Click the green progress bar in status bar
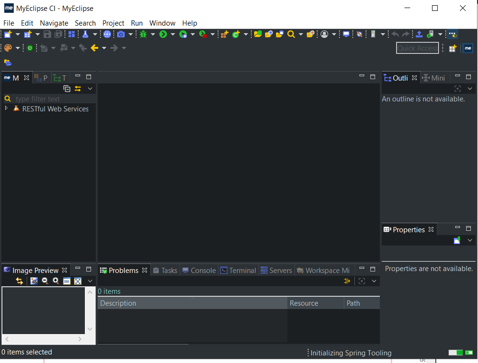The image size is (478, 363). pos(456,353)
